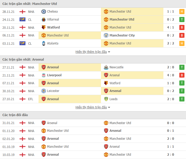Click the Atalanta club crest icon
186x159 pixels.
point(43,43)
